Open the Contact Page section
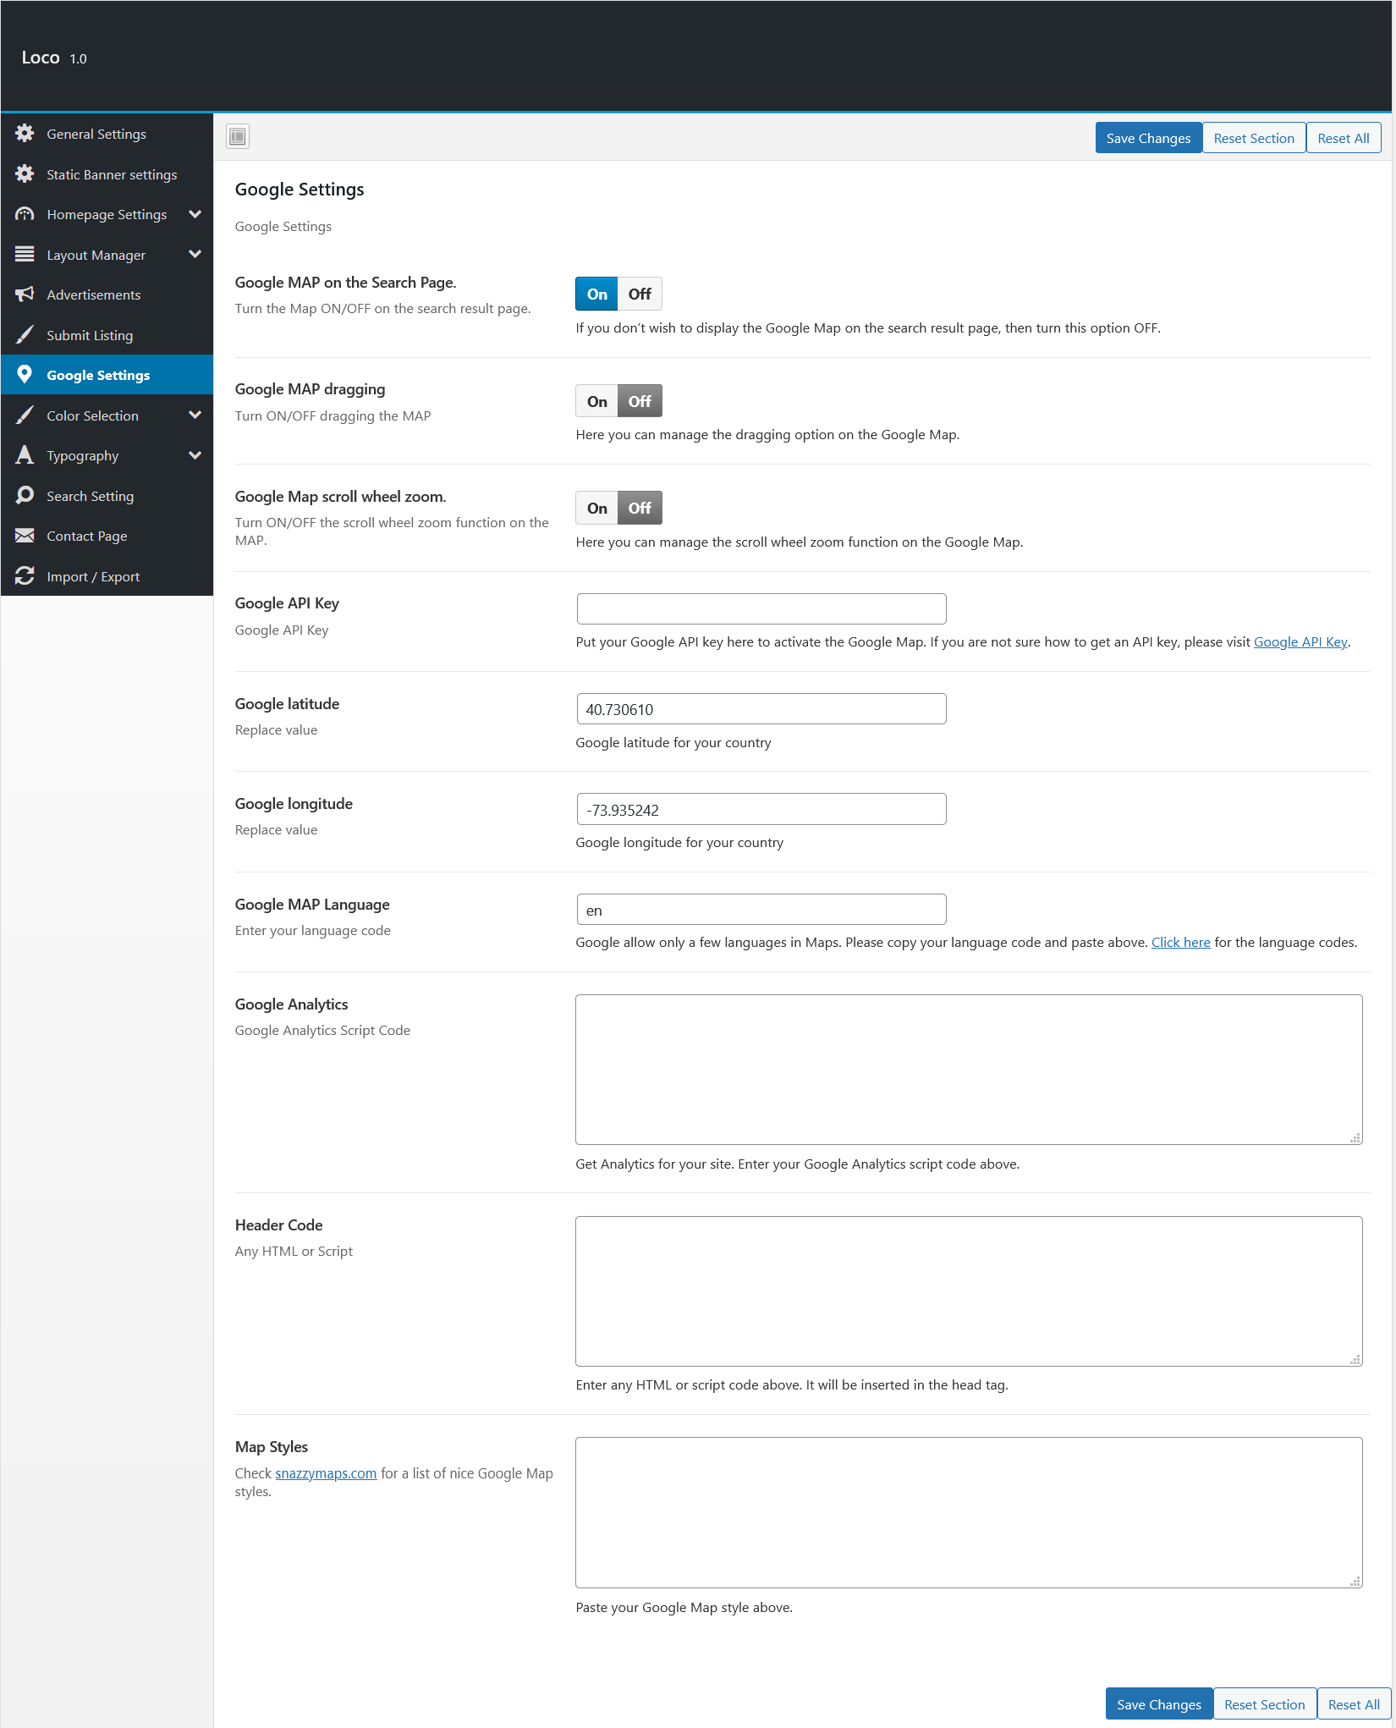This screenshot has height=1728, width=1396. pyautogui.click(x=107, y=536)
